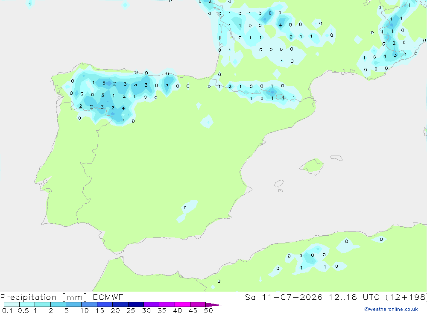Click the legend label '50'
This screenshot has height=313, width=427.
209,310
